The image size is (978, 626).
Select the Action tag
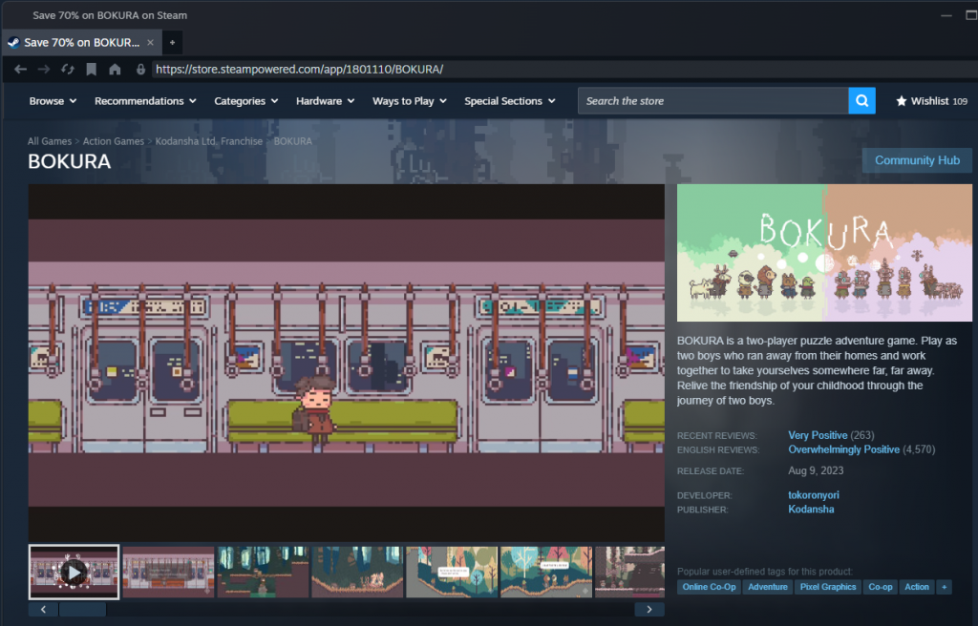(916, 587)
